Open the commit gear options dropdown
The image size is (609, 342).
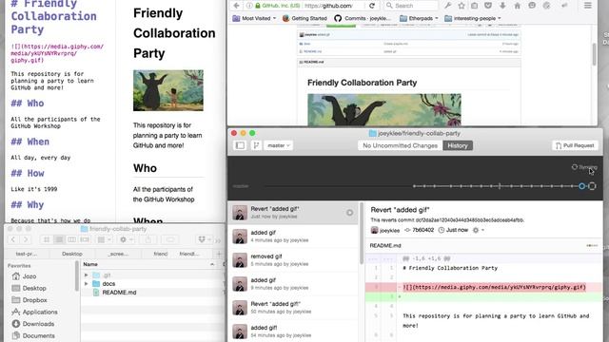(478, 230)
